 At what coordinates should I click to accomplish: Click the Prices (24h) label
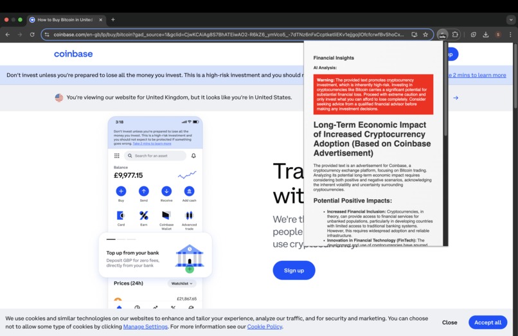(128, 283)
